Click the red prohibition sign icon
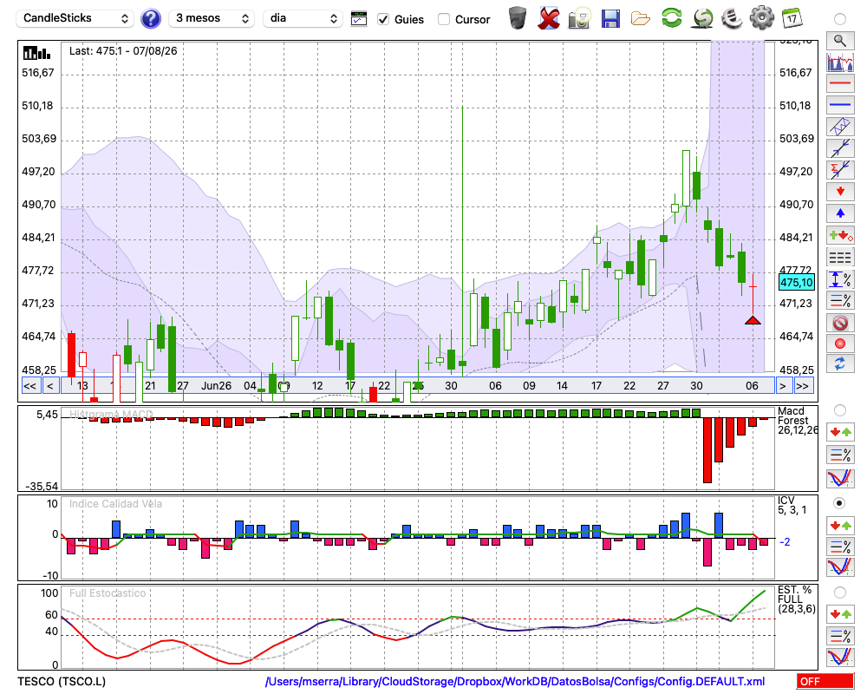 [x=840, y=323]
